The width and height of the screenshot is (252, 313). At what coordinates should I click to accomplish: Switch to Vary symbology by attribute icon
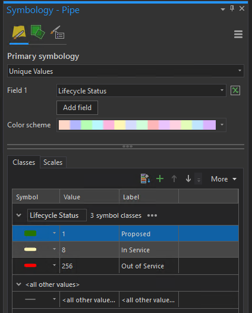coord(37,32)
